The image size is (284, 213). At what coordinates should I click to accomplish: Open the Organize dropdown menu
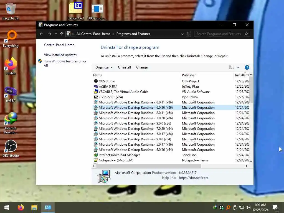click(x=104, y=67)
